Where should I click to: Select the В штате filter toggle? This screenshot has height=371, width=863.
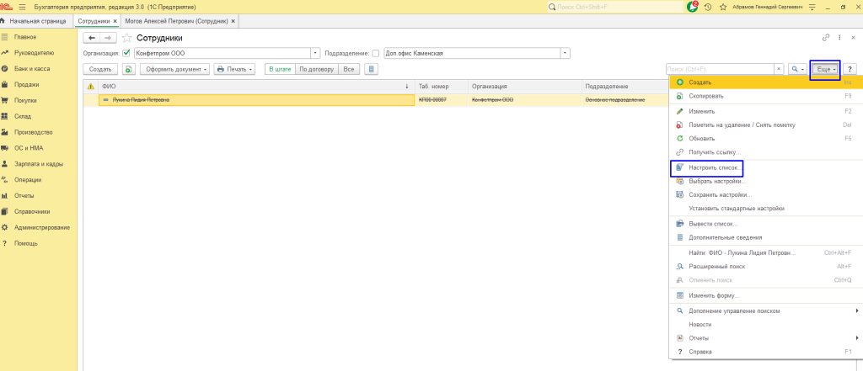pos(279,69)
